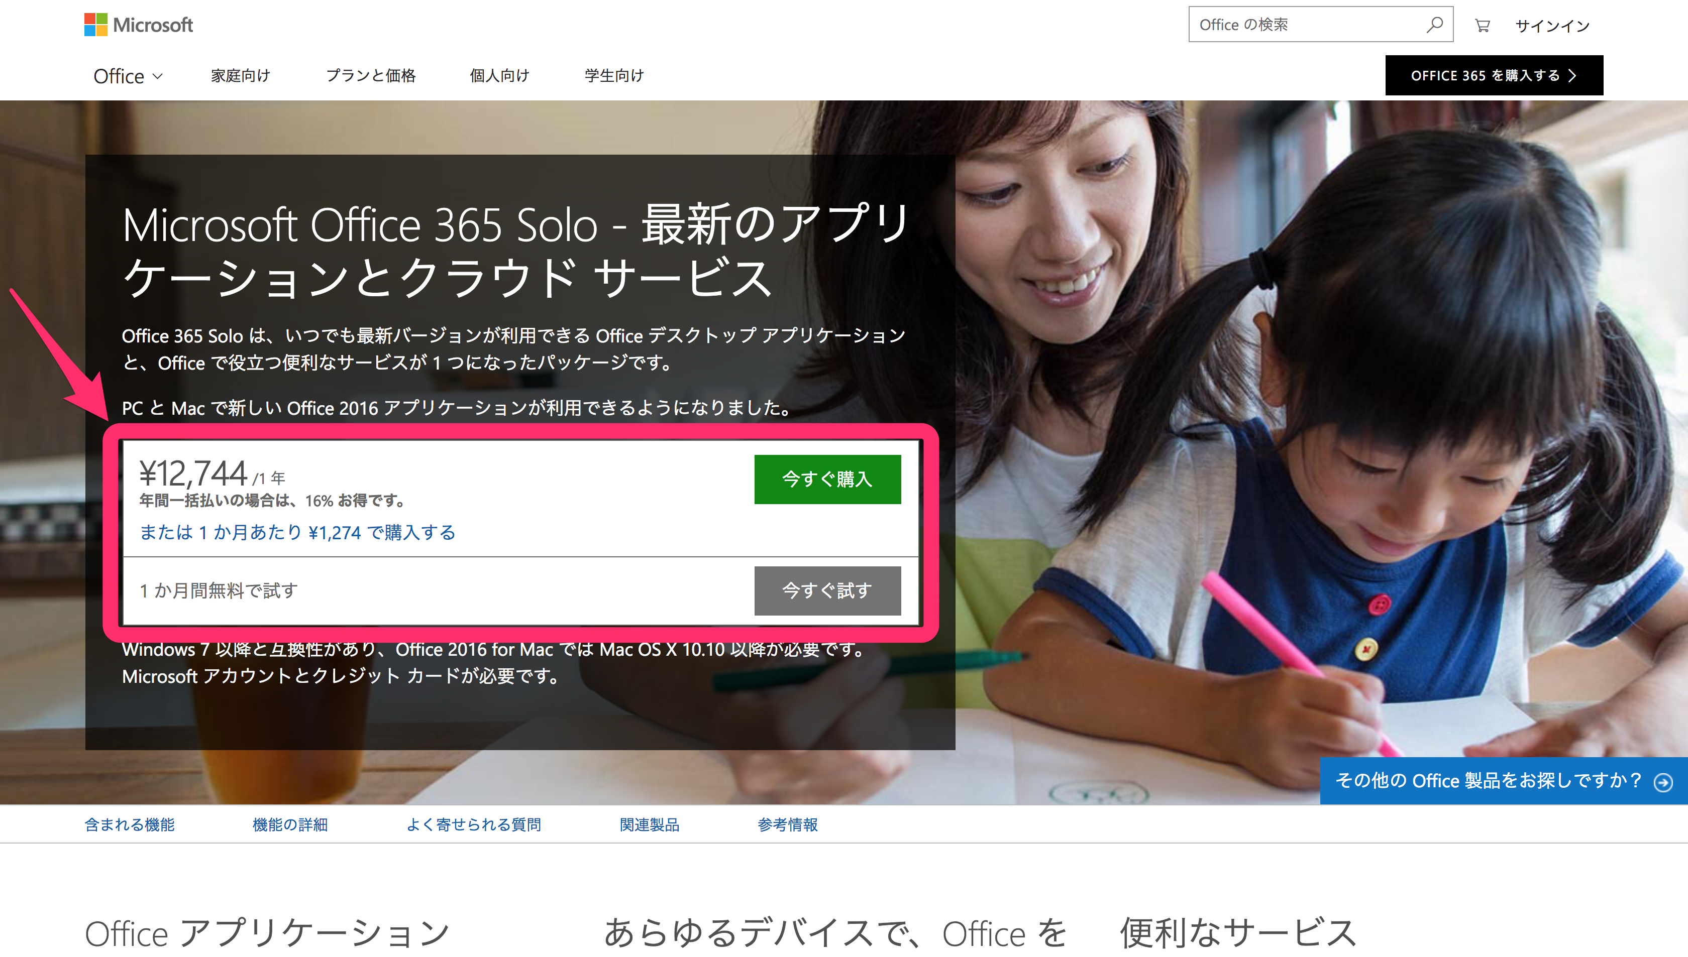This screenshot has height=957, width=1688.
Task: Click the Microsoft logo
Action: [x=138, y=25]
